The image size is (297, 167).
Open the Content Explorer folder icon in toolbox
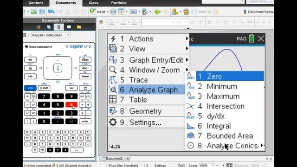pos(79,27)
